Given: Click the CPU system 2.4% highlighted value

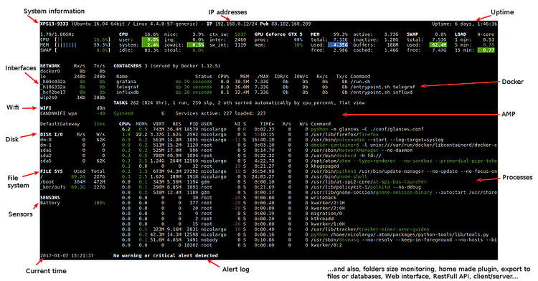Looking at the screenshot, I should (x=151, y=45).
